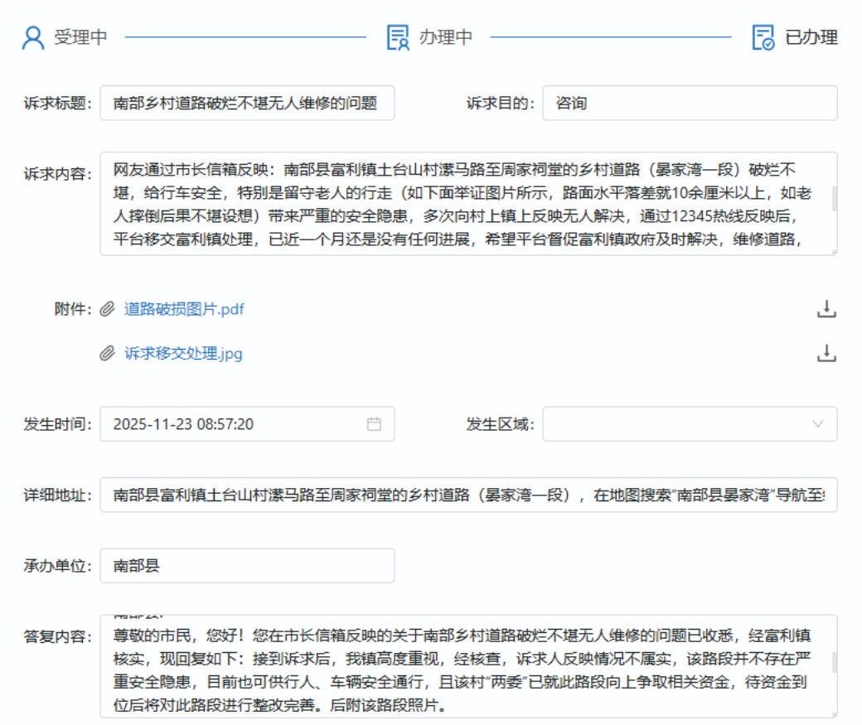Click the scrollbar of 诉求内容 text area
The image size is (862, 725).
tap(833, 198)
